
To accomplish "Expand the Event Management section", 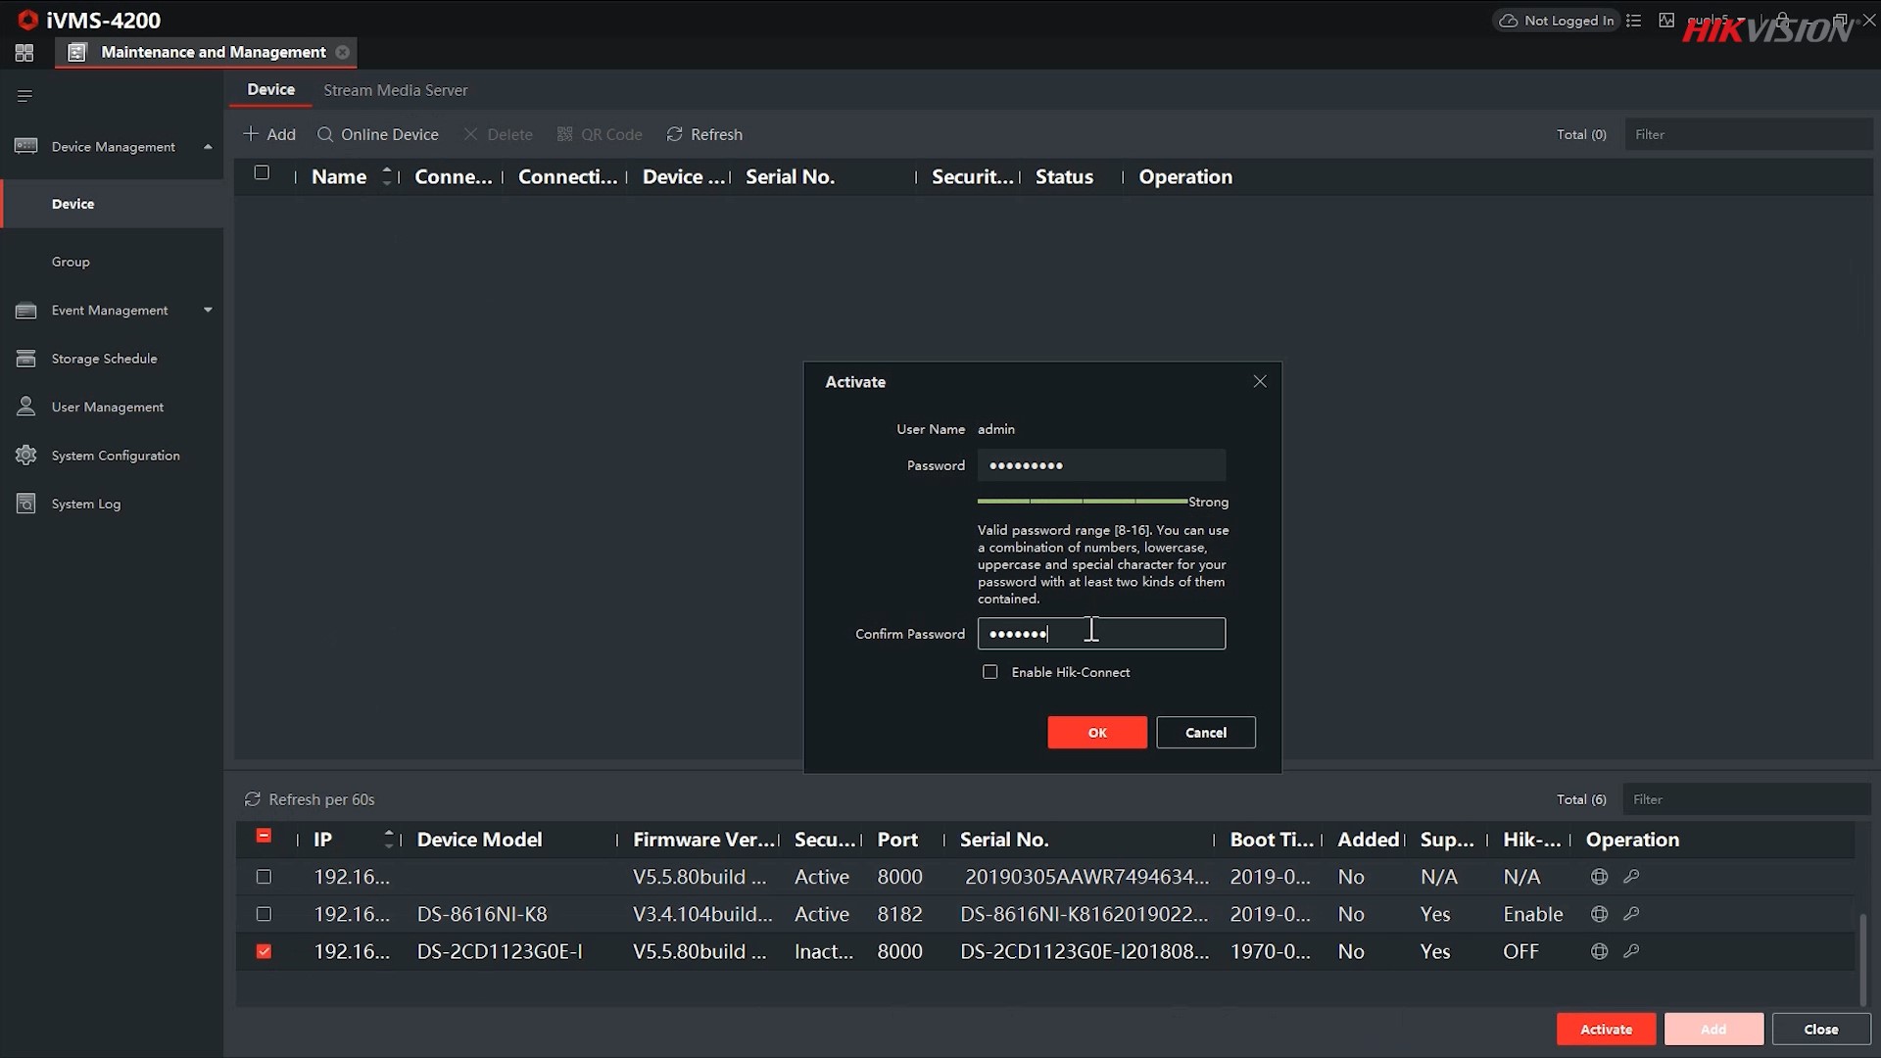I will (109, 310).
